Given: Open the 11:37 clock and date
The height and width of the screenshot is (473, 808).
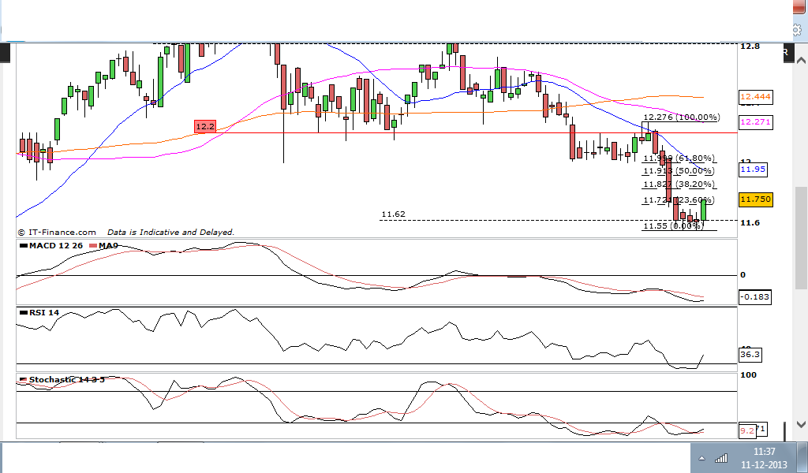Looking at the screenshot, I should coord(764,458).
